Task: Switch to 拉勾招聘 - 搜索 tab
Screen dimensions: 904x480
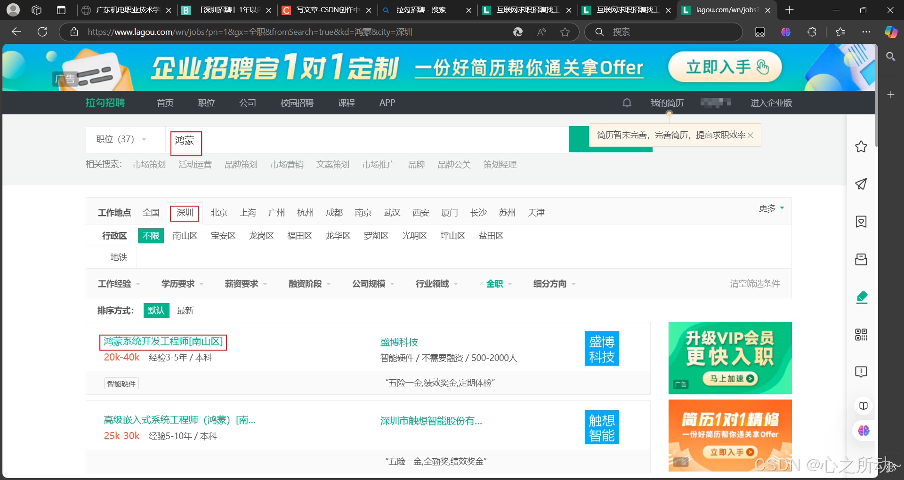Action: coord(426,10)
